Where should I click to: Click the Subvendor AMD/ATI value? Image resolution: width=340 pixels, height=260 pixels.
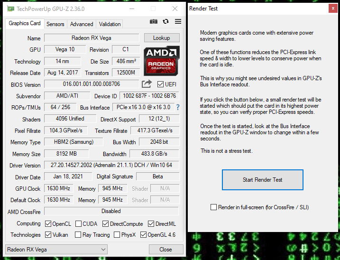(x=67, y=96)
